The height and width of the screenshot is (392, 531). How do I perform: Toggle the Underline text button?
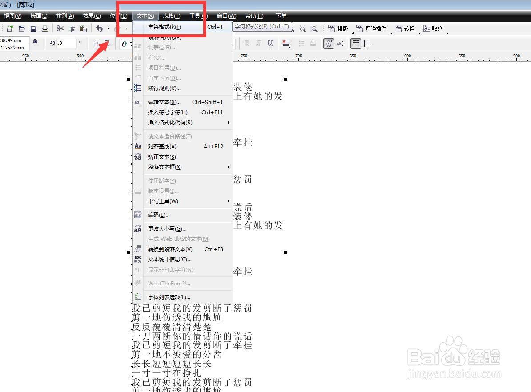coord(270,43)
